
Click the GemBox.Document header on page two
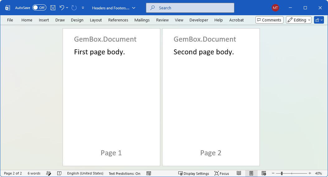pos(205,39)
